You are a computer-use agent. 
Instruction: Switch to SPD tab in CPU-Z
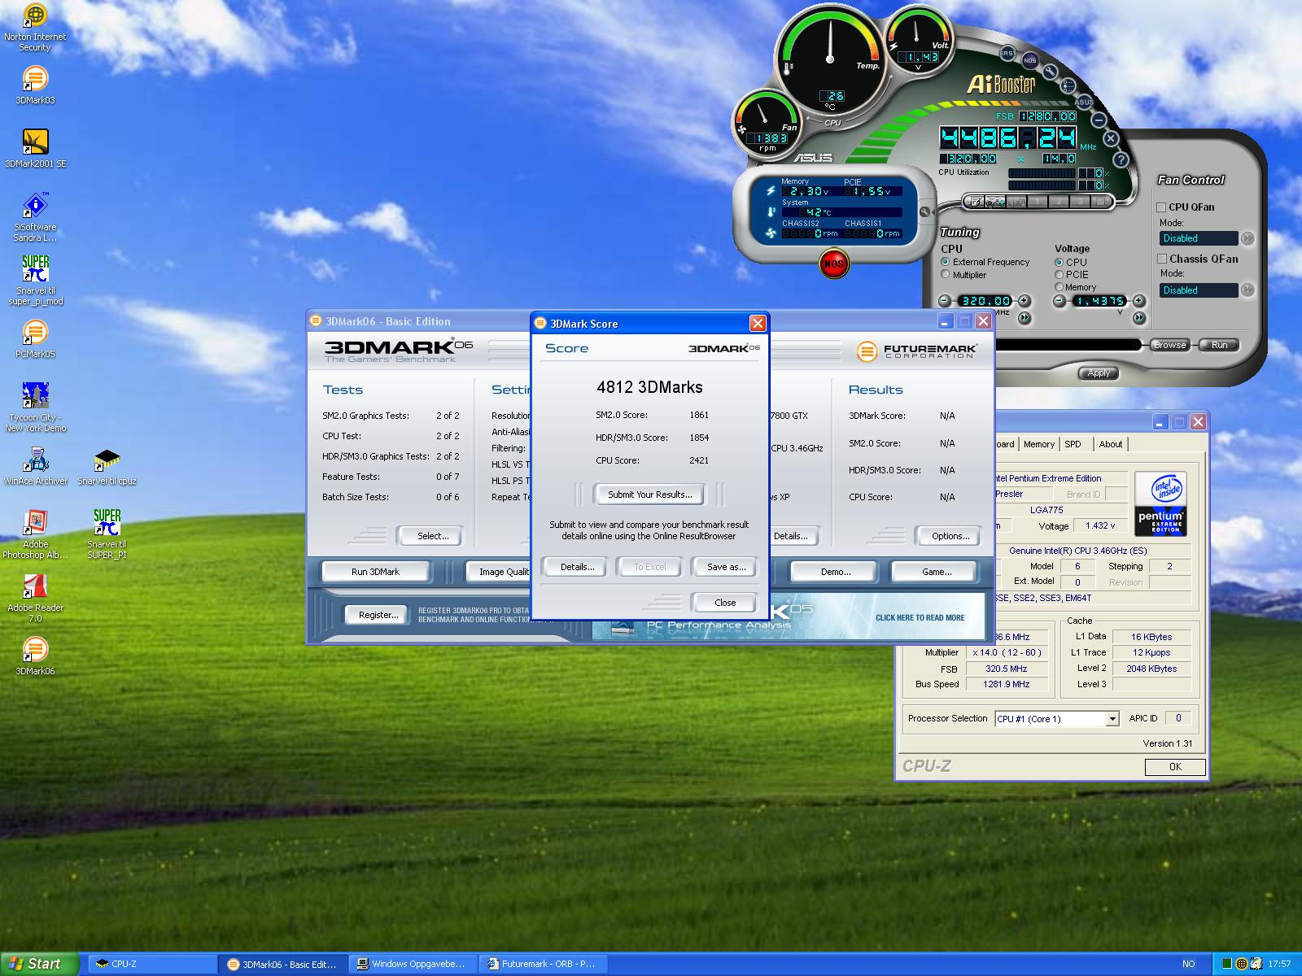[x=1073, y=444]
